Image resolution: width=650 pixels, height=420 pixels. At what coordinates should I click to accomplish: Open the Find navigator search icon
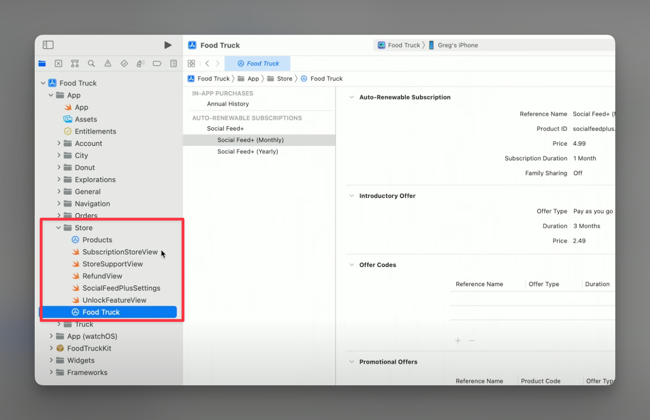pyautogui.click(x=91, y=63)
